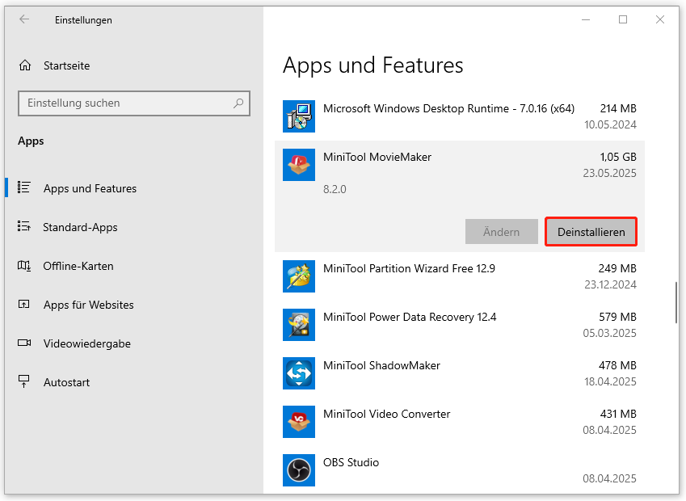Click the Standard-Apps sidebar icon

point(24,226)
